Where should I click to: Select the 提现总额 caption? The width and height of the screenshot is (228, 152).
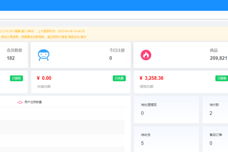tap(147, 87)
